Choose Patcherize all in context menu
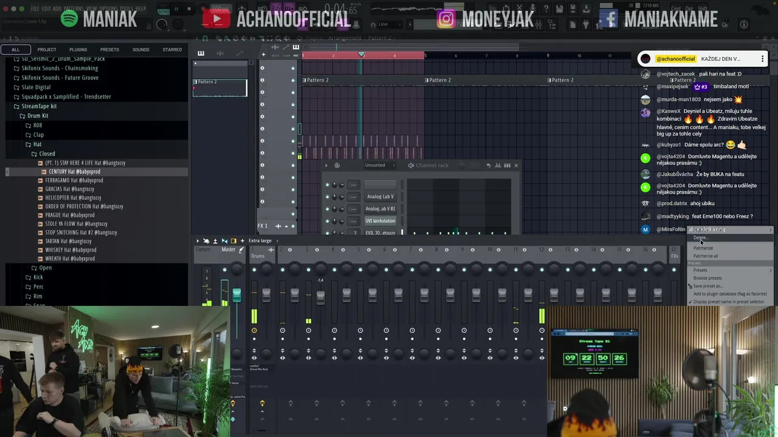778x437 pixels. point(729,256)
